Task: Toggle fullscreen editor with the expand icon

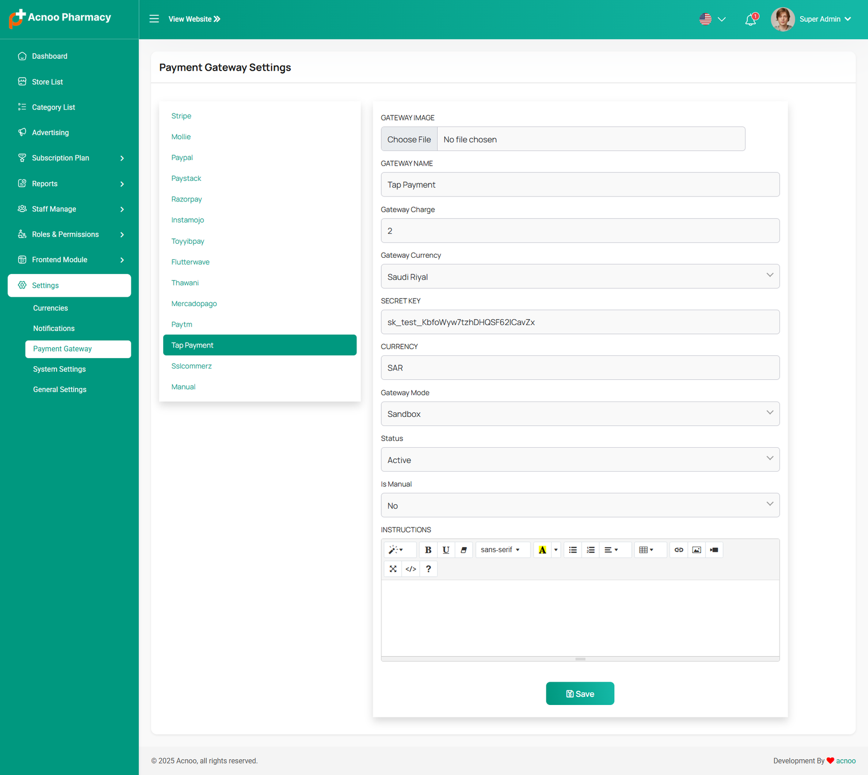Action: (x=393, y=569)
